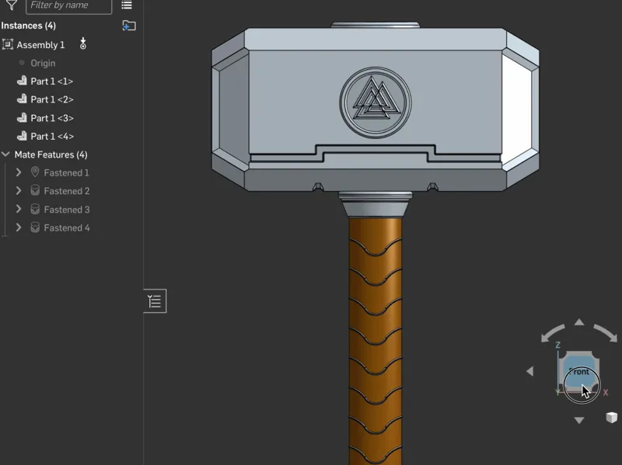The image size is (622, 465).
Task: Select Part 1 <4> instance
Action: tap(52, 137)
